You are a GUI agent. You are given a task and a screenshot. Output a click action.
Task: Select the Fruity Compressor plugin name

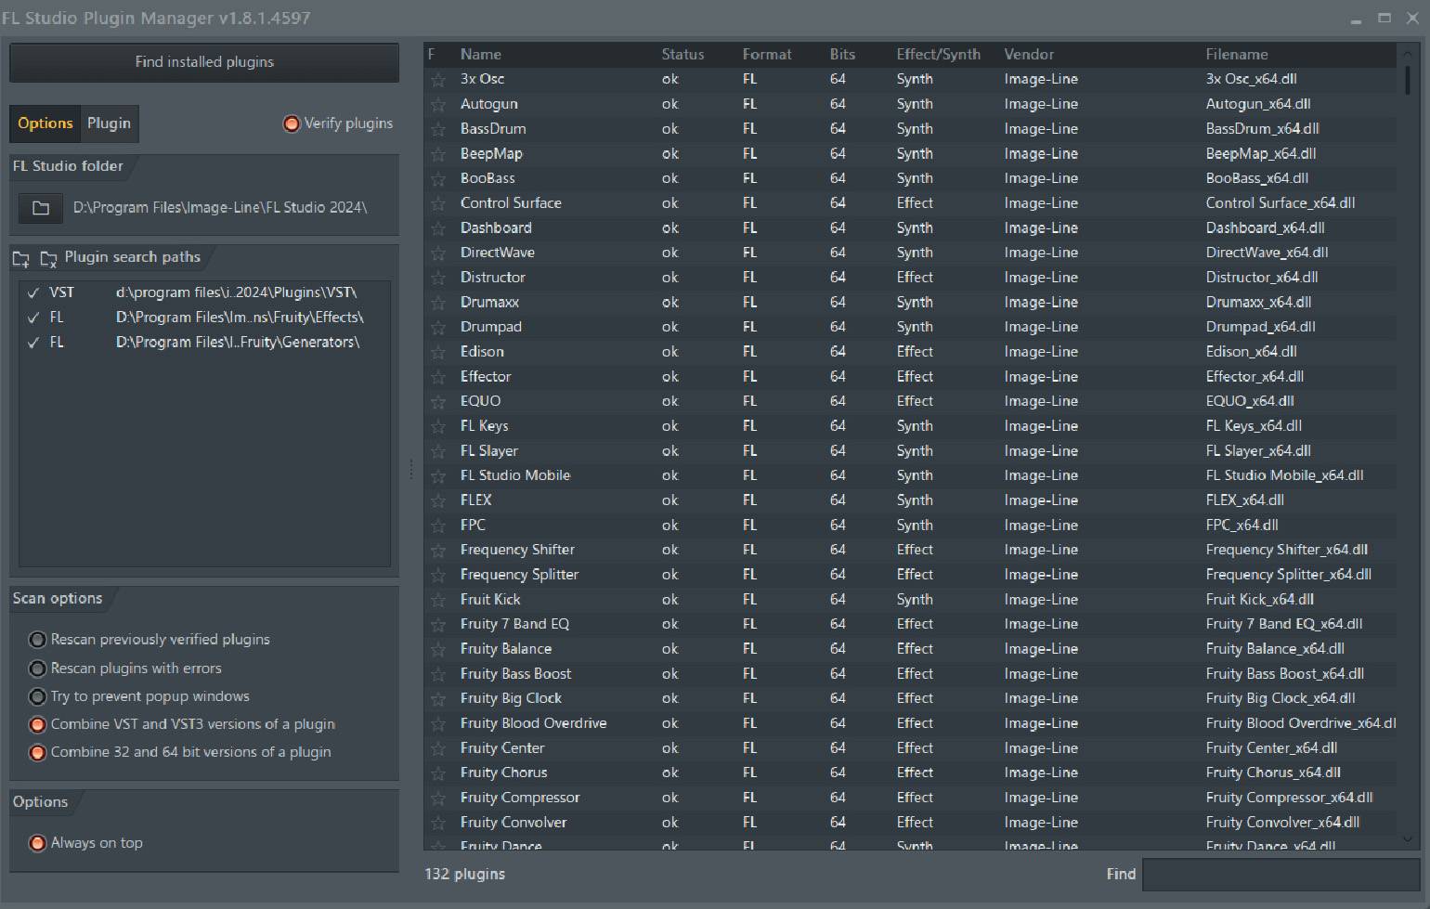coord(520,799)
